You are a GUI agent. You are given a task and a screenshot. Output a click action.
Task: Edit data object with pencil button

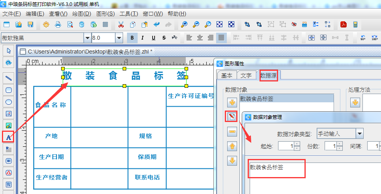(232, 116)
